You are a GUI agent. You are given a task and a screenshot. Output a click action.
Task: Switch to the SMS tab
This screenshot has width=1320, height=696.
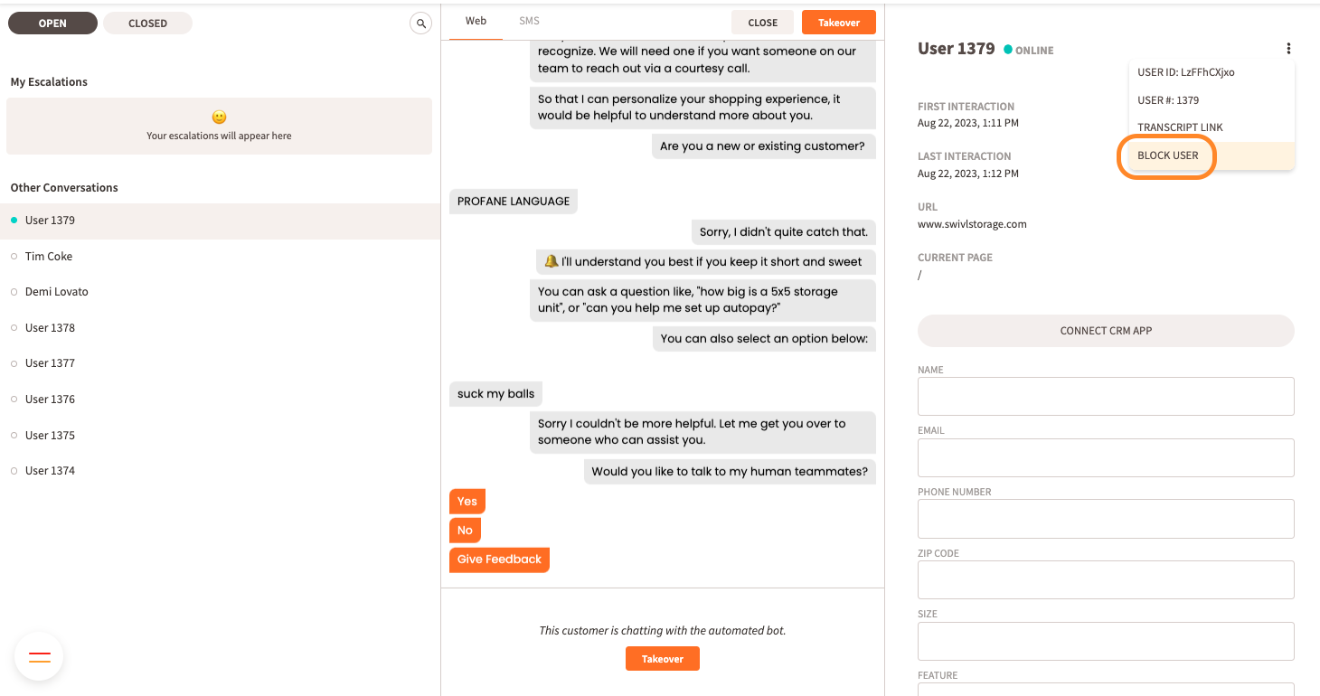528,20
